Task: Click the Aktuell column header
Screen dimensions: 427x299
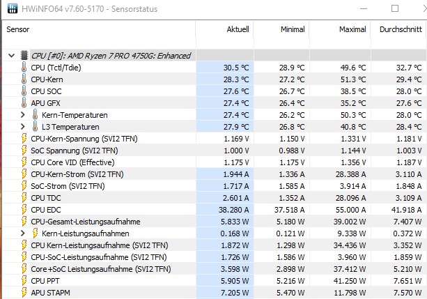Action: pos(225,29)
